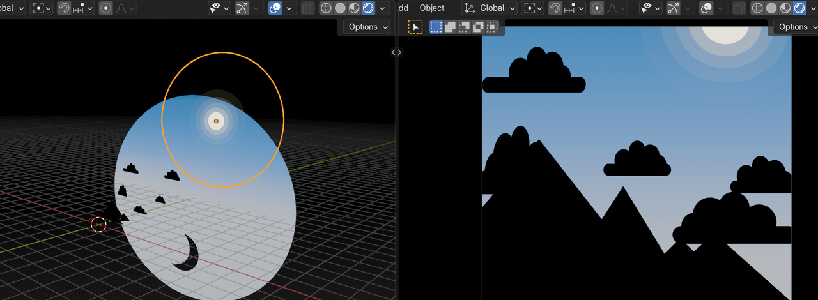
Task: Select rendered shading in the right viewport
Action: [799, 8]
